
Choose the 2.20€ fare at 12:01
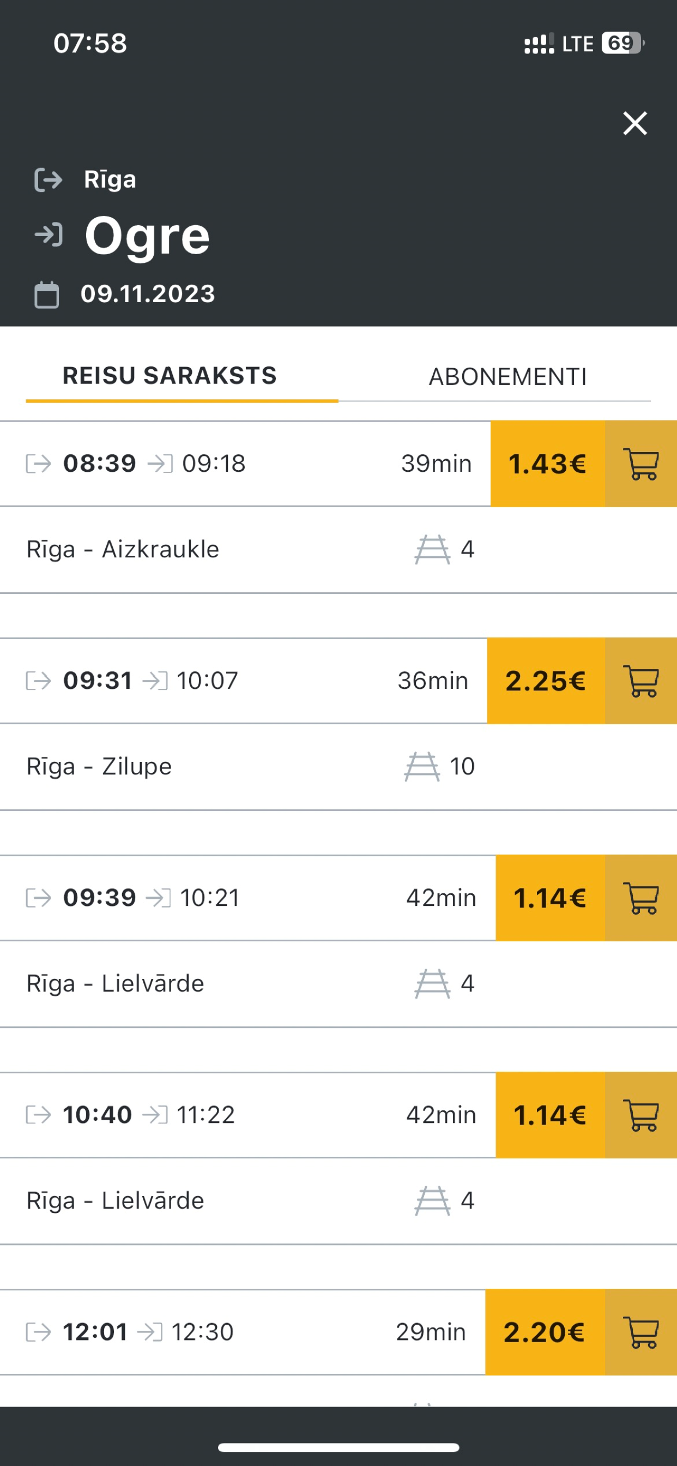545,1332
